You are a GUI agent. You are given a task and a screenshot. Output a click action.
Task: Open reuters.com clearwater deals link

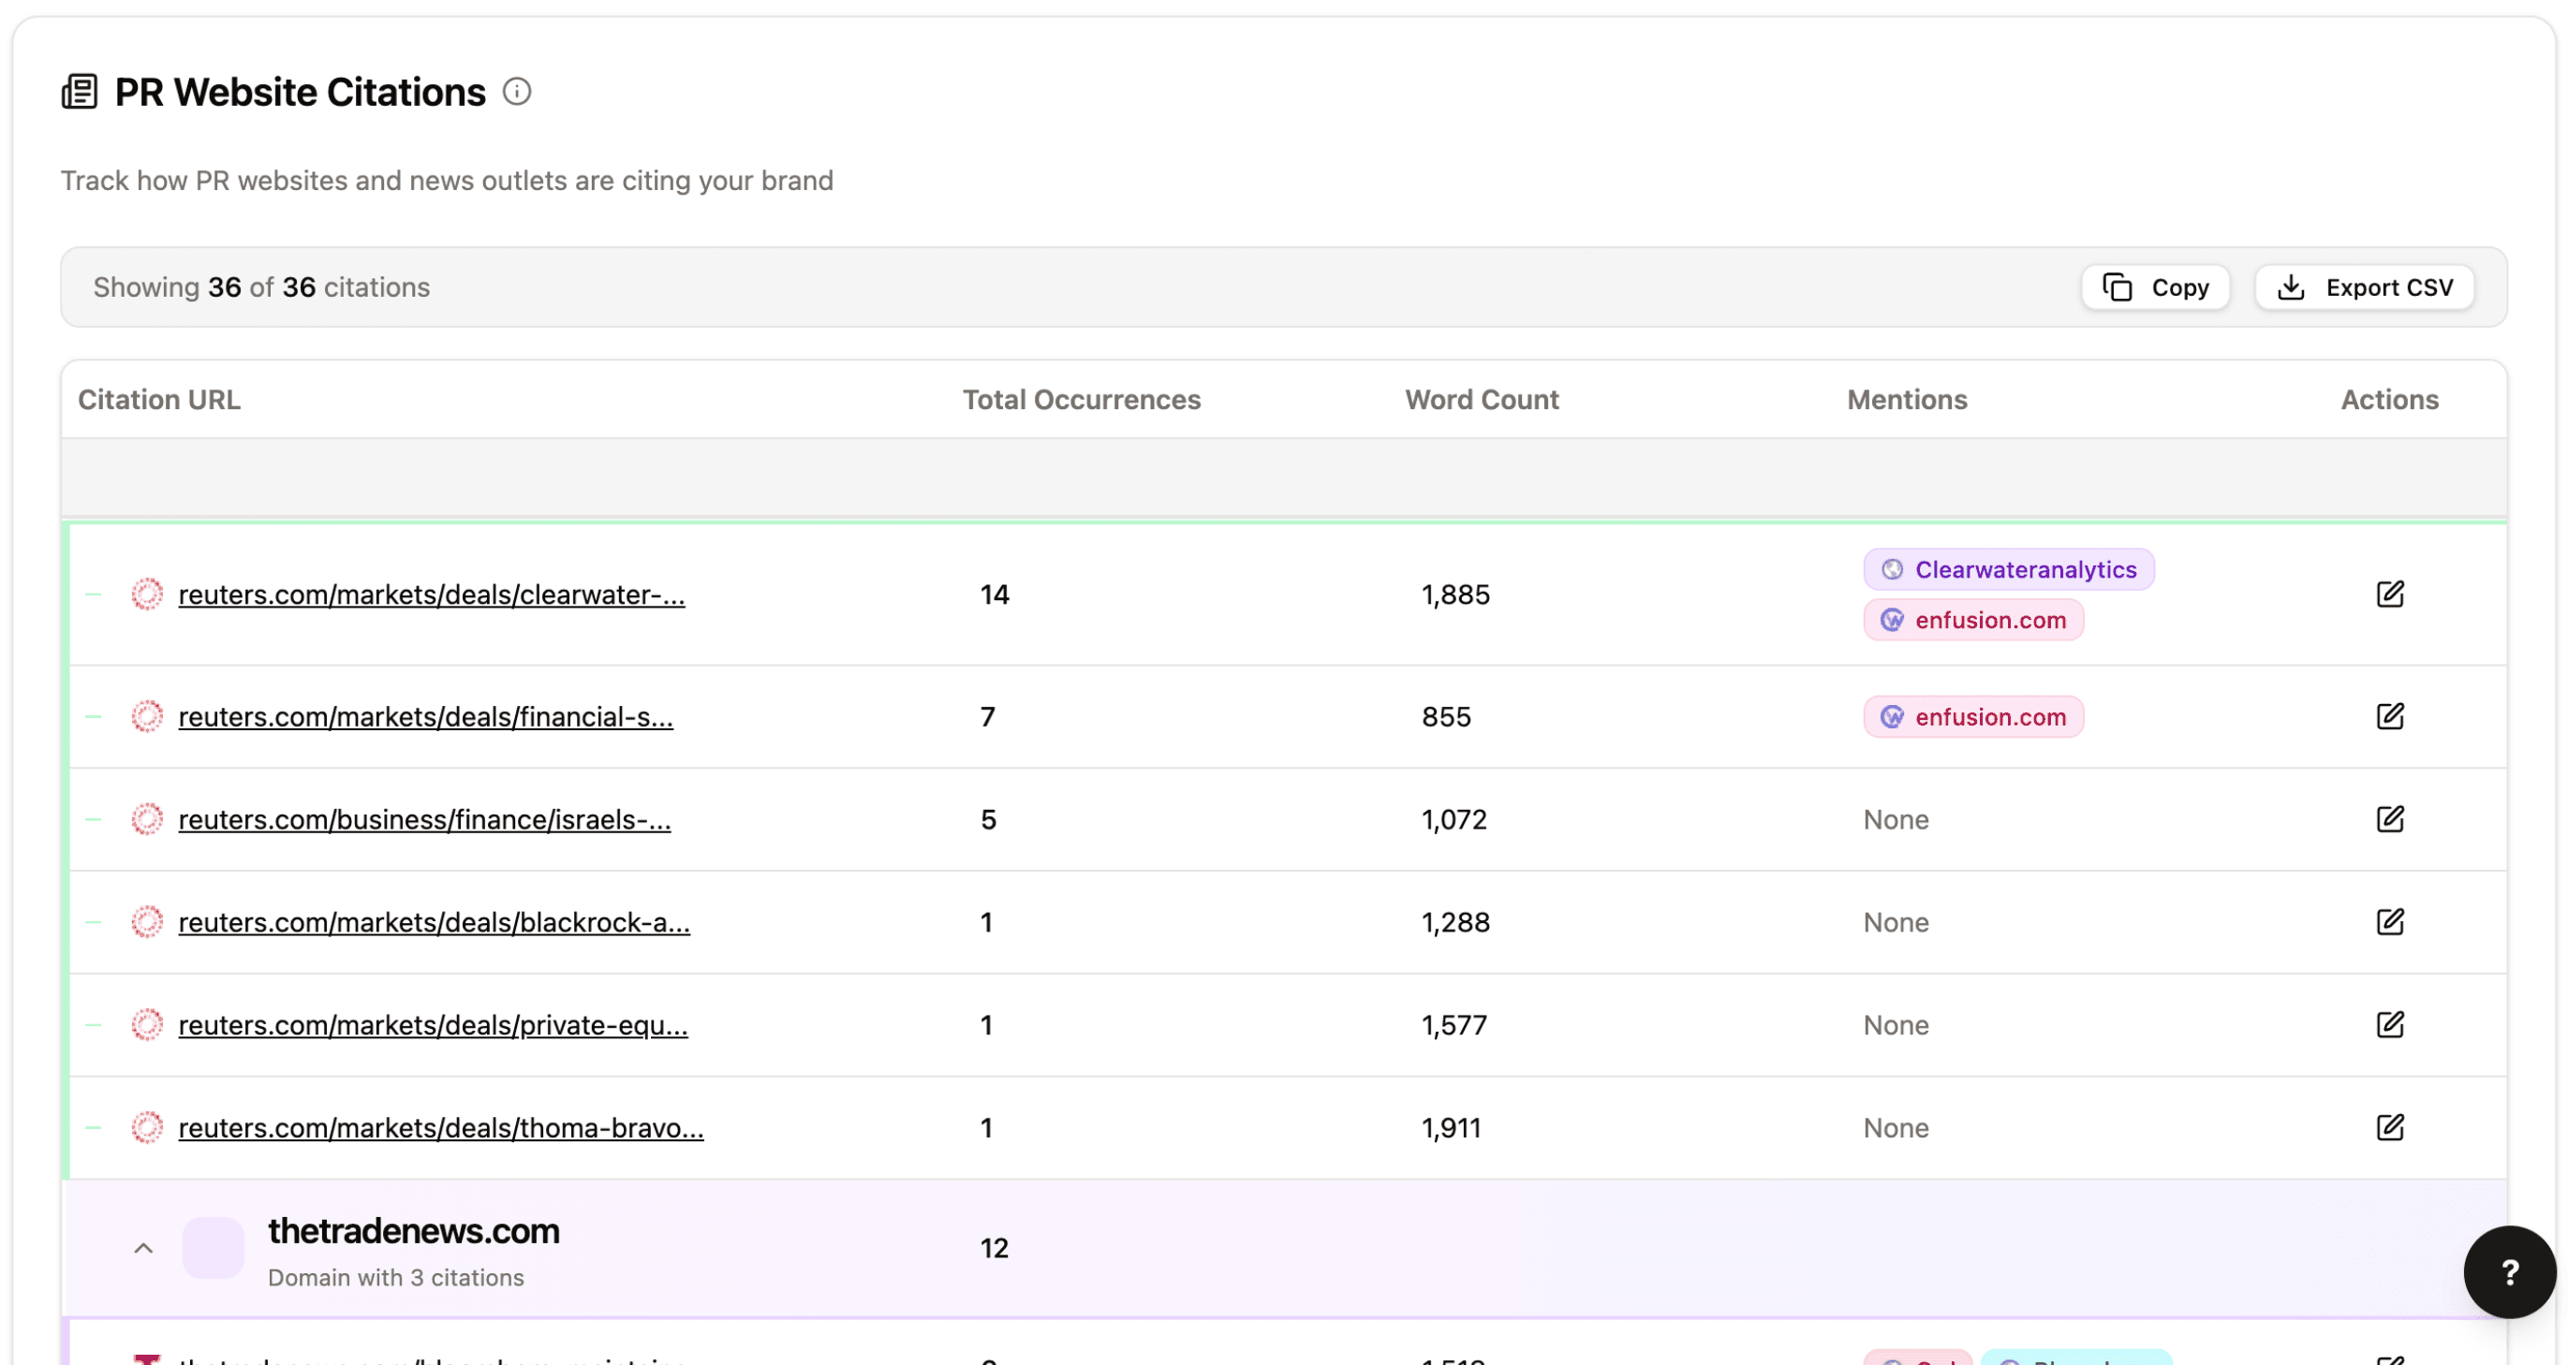point(431,594)
